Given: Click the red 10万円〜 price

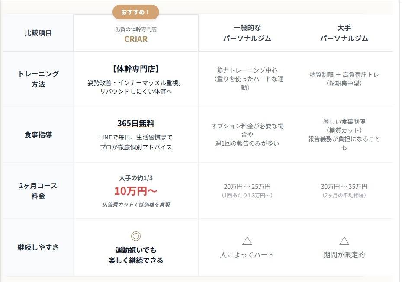Looking at the screenshot, I should click(136, 191).
